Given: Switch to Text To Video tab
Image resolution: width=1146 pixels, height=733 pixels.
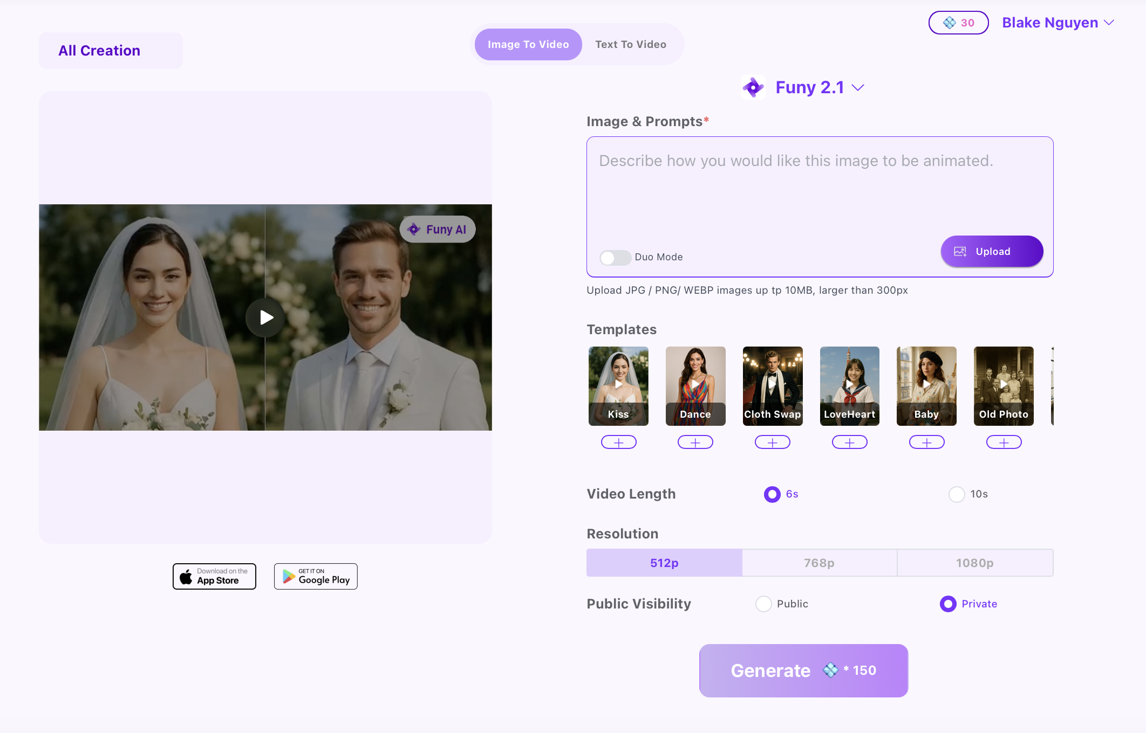Looking at the screenshot, I should click(630, 44).
